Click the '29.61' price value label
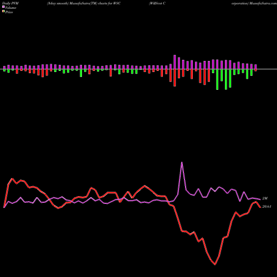The image size is (277, 277). coord(267,207)
